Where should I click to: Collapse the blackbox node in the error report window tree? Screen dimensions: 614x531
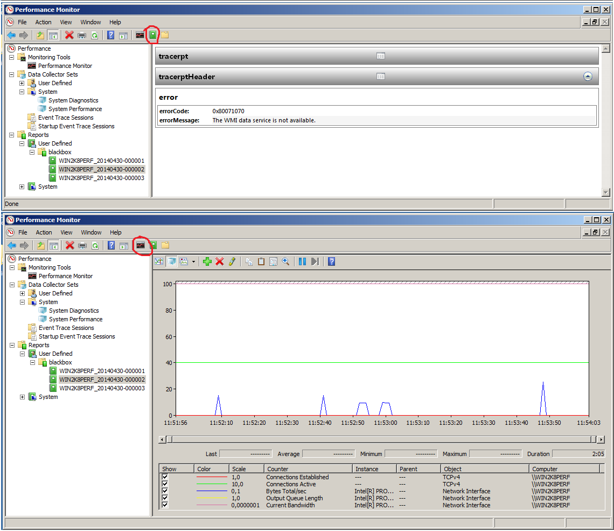coord(32,152)
